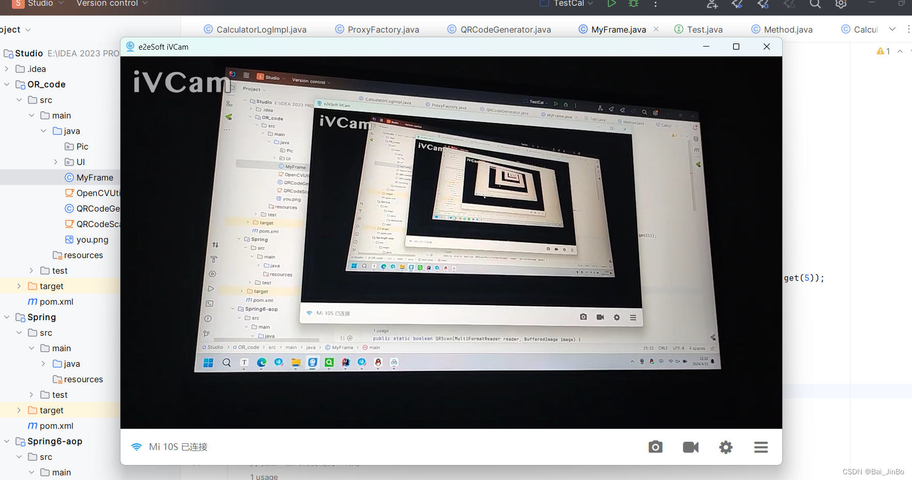Click the iVCam Wi-Fi connection icon
Image resolution: width=912 pixels, height=480 pixels.
coord(136,447)
